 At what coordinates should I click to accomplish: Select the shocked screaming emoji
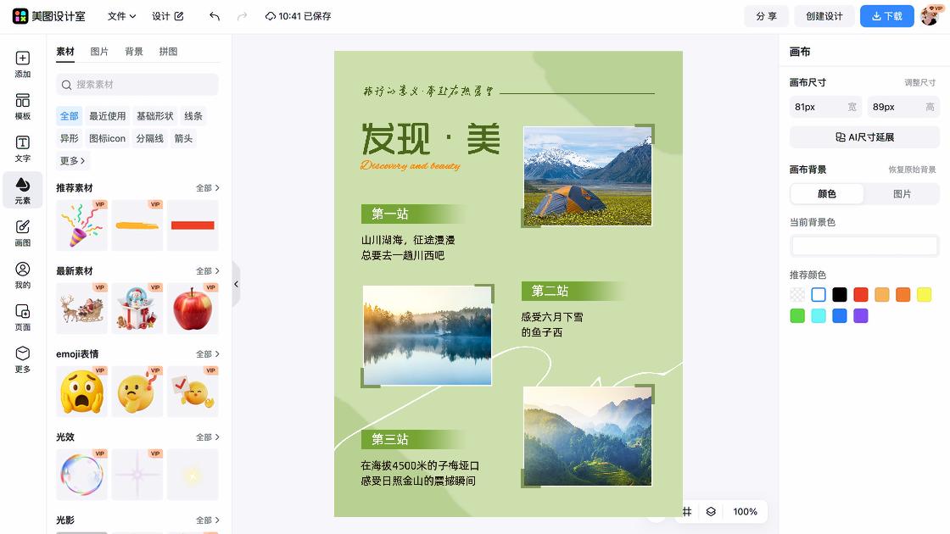(x=81, y=391)
